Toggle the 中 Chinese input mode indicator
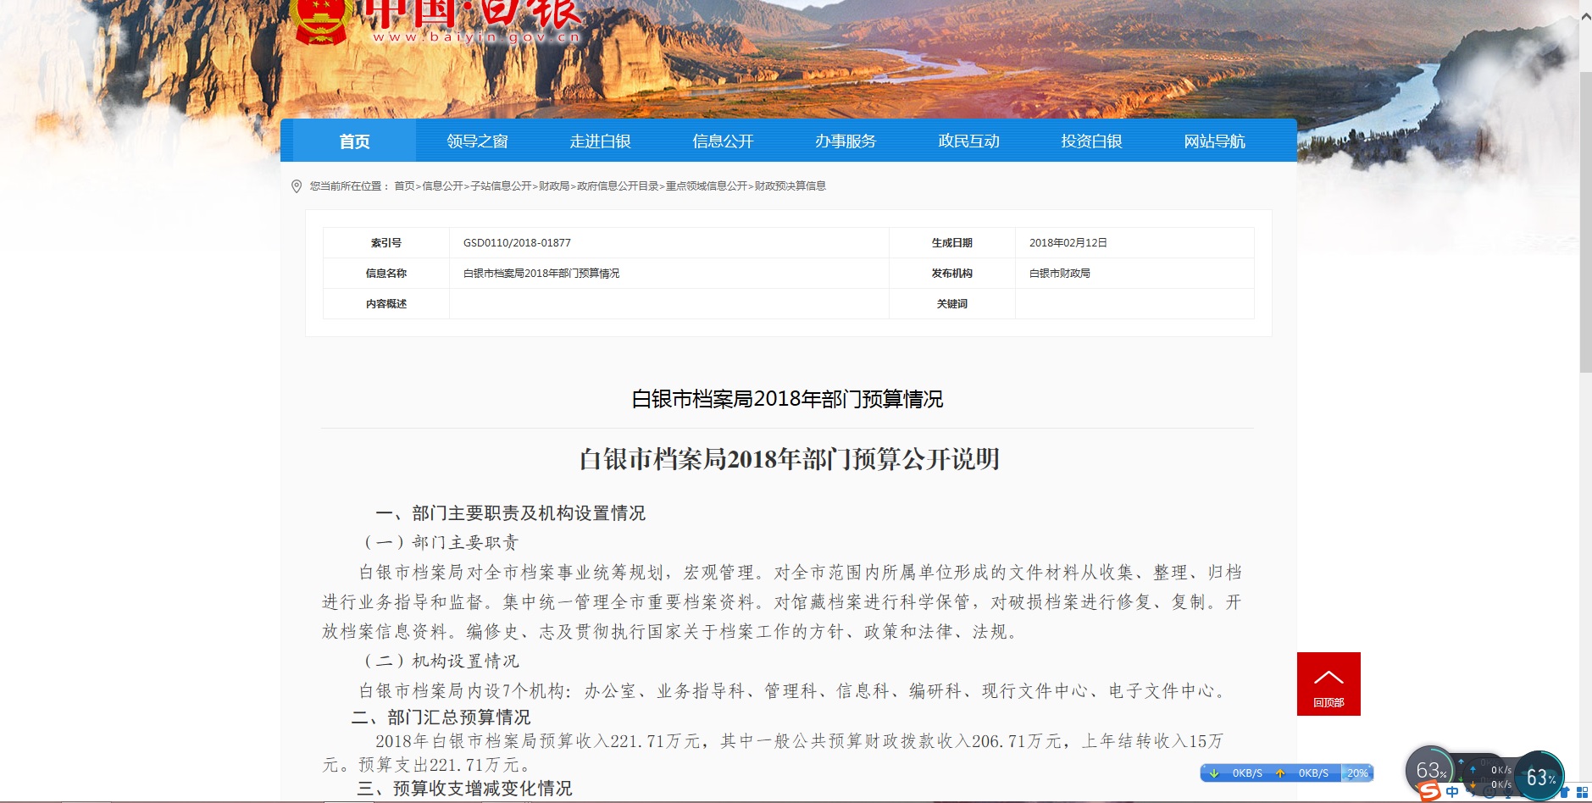Screen dimensions: 1592x803 click(x=1452, y=792)
